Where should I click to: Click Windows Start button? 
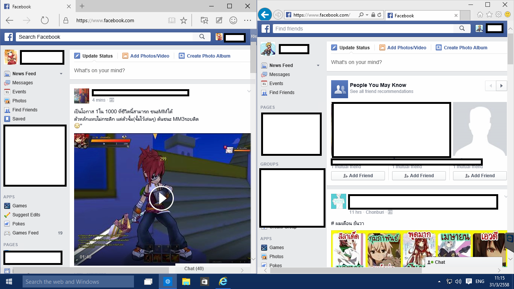(9, 281)
